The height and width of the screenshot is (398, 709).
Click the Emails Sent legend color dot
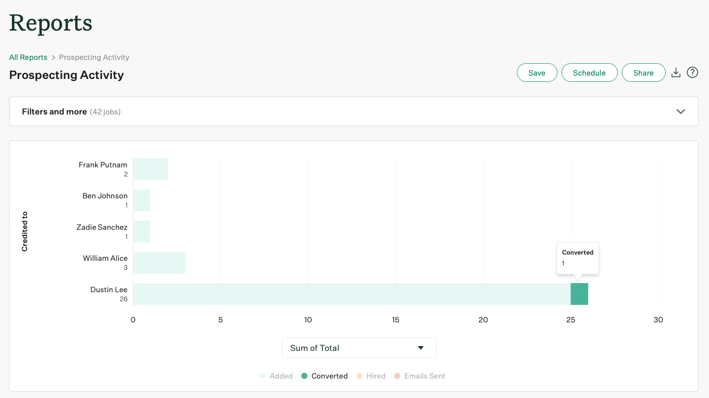coord(397,376)
